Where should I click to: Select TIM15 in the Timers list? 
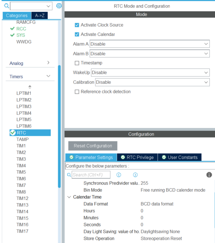[x=22, y=218]
